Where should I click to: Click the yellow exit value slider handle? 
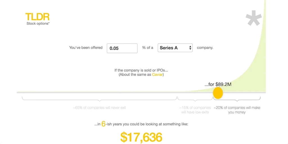[218, 93]
